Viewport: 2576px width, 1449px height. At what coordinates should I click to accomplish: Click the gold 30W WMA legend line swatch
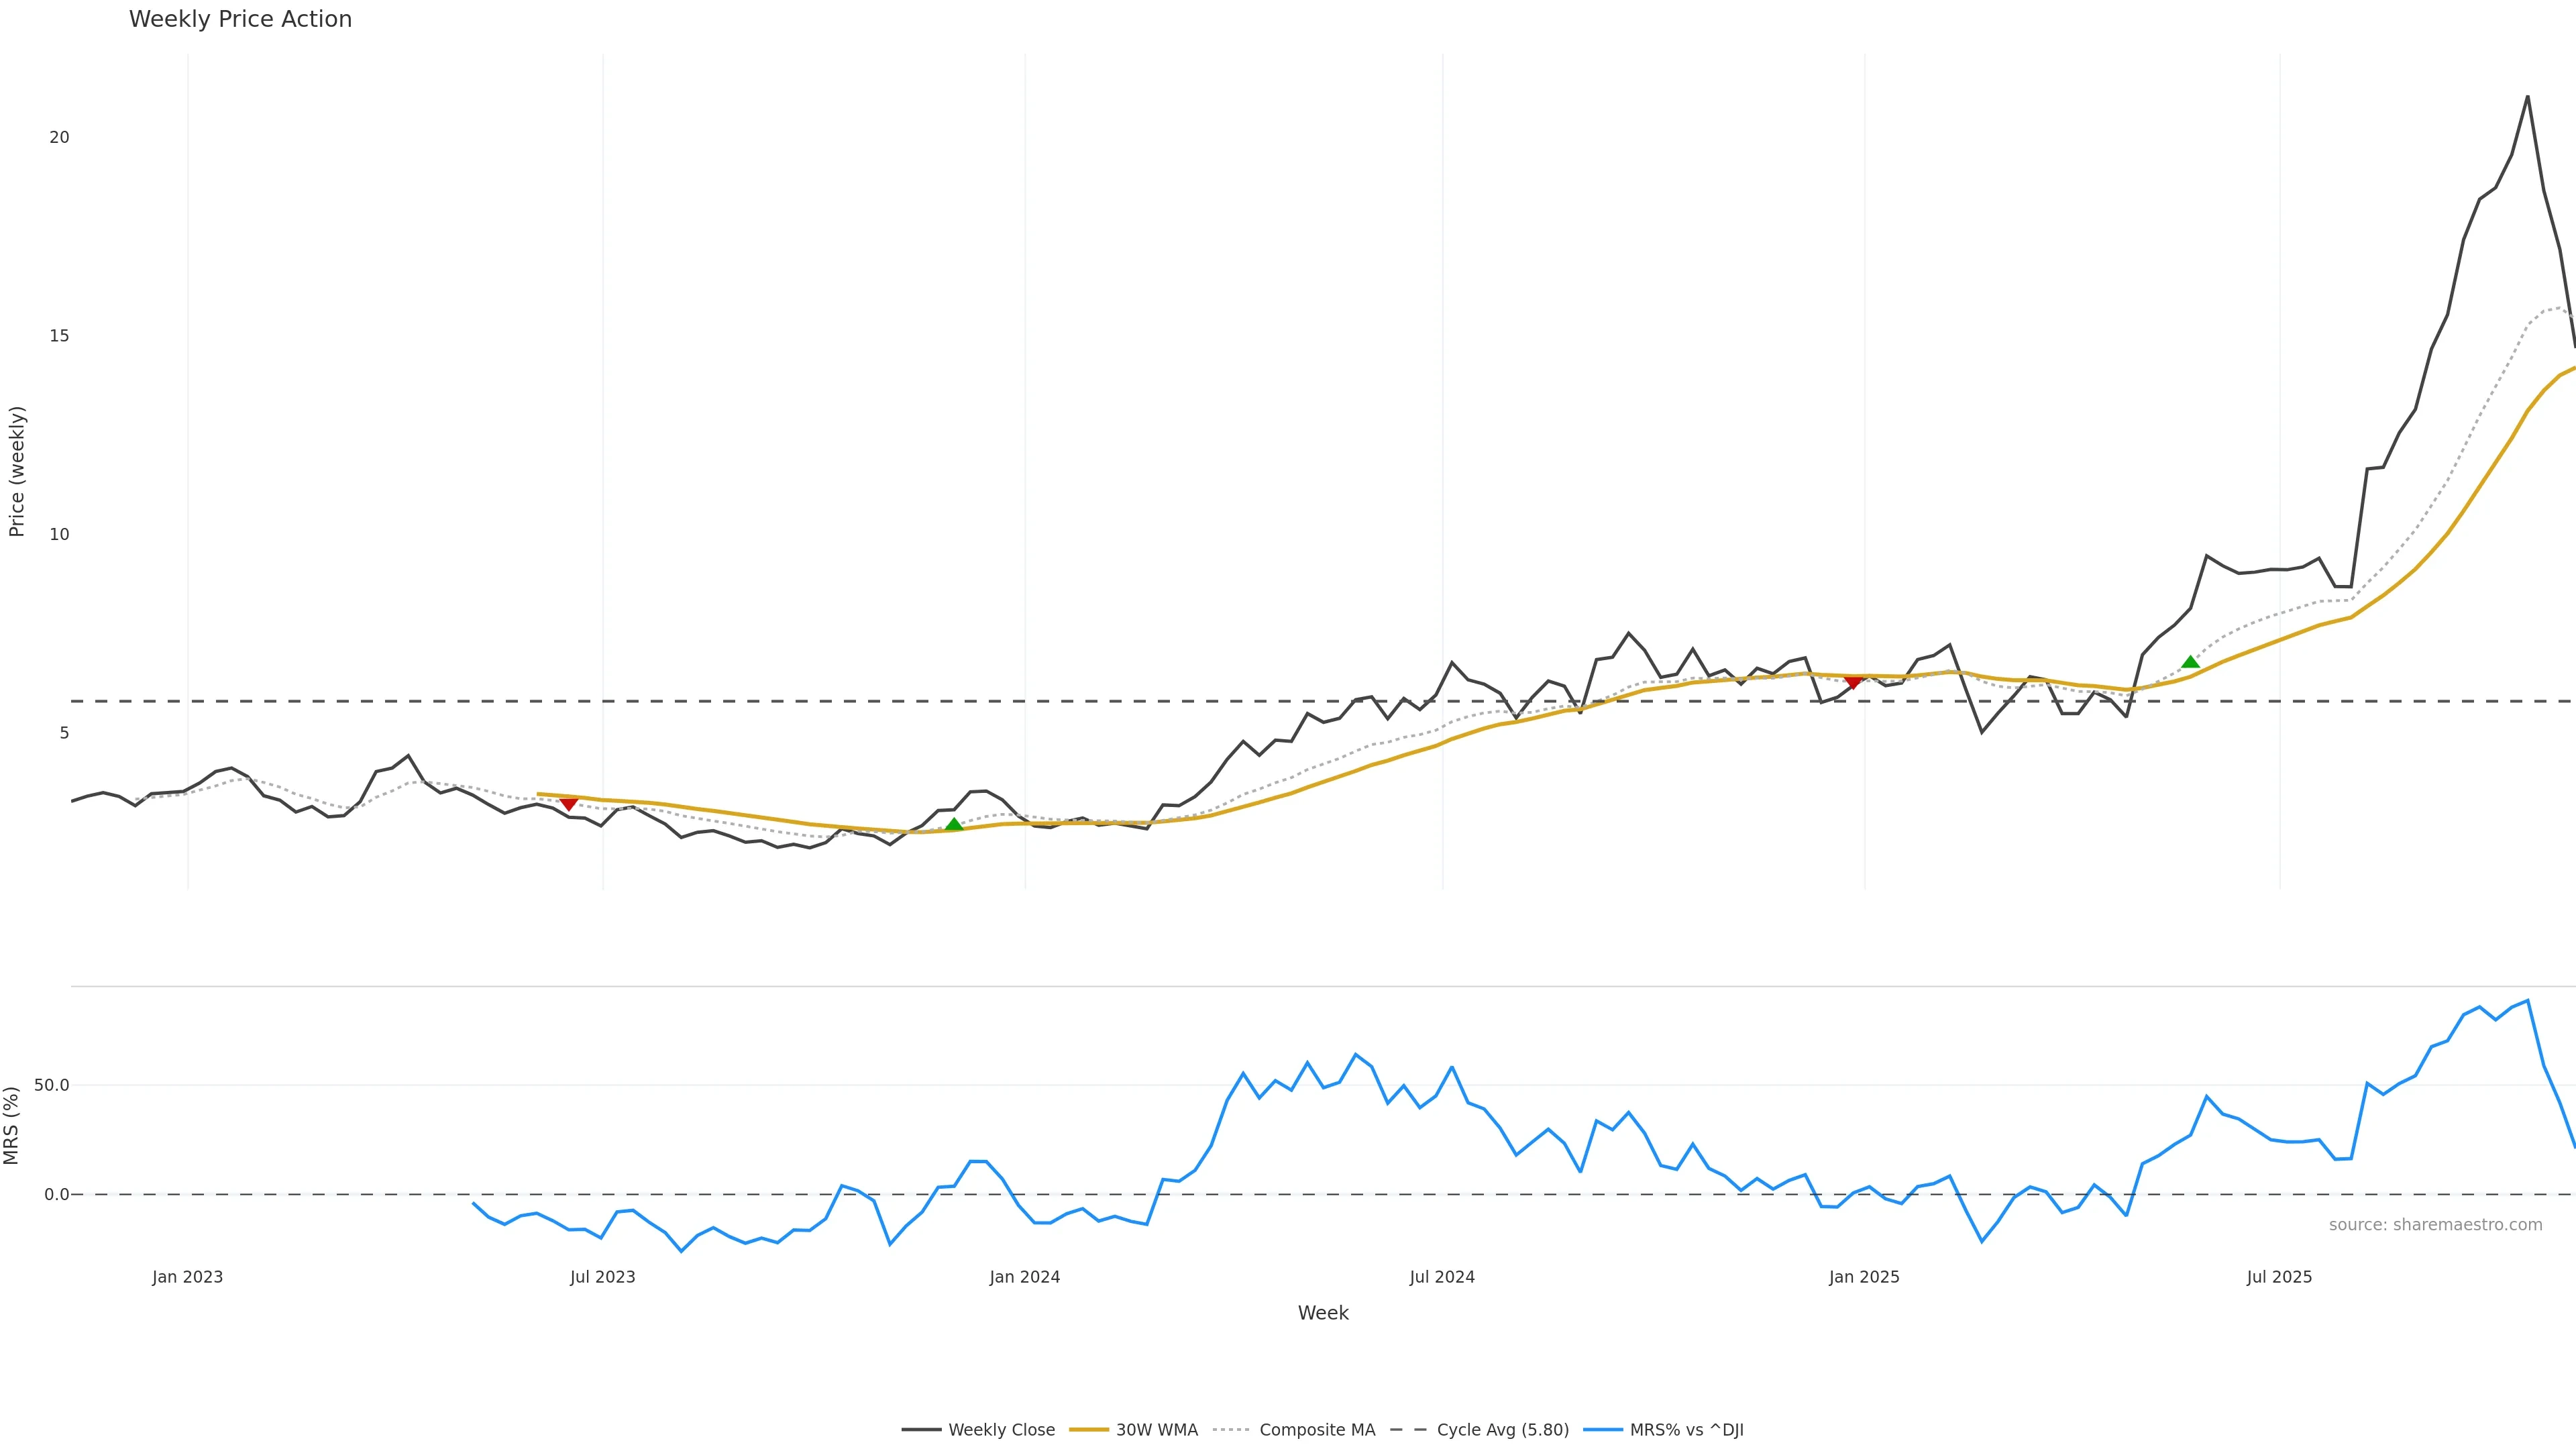(1089, 1430)
